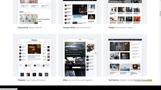Click the 'Supernatural.' caption title
This screenshot has width=161, height=90.
[x=23, y=27]
